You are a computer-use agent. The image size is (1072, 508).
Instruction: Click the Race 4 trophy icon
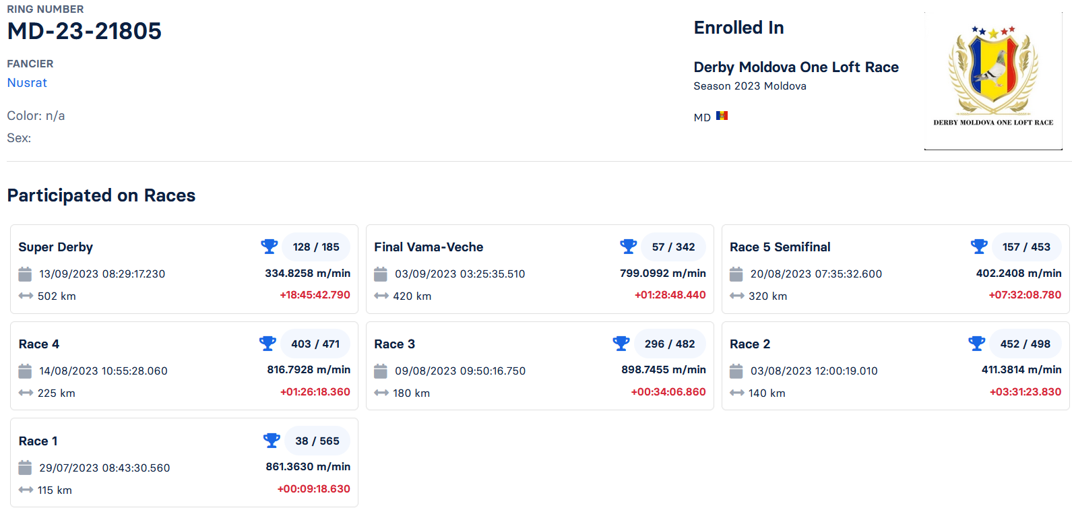[x=268, y=344]
